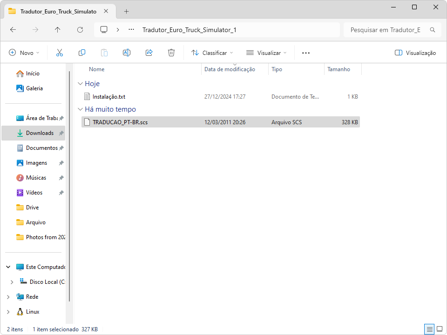
Task: Toggle the Visualização preview pane
Action: coord(415,53)
